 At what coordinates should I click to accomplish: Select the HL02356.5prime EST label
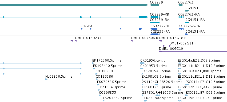(x=59, y=76)
